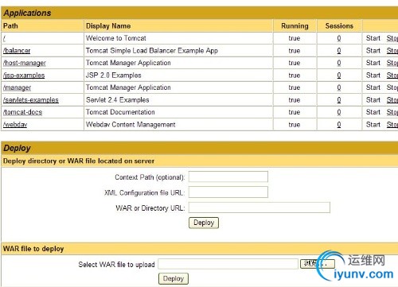Stop the /jsp-examples application
The height and width of the screenshot is (287, 398).
pos(392,76)
